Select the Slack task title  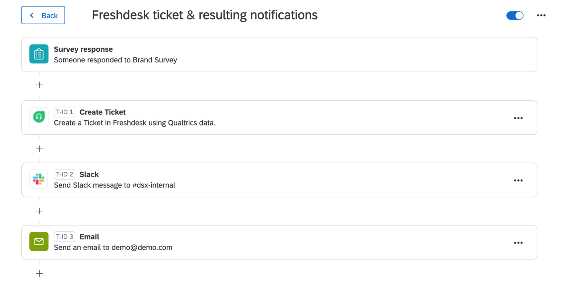[x=89, y=174]
